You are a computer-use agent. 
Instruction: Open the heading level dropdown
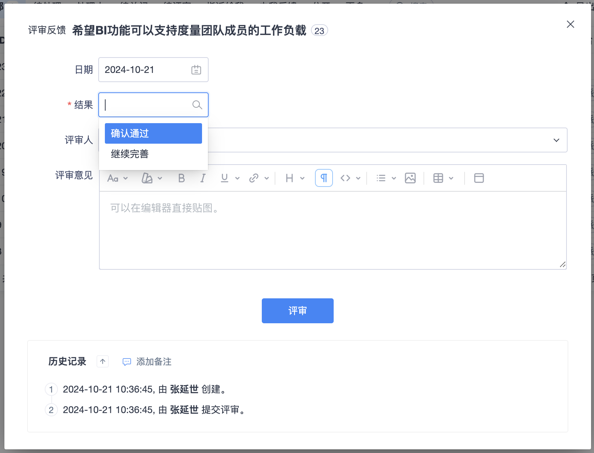pos(295,178)
